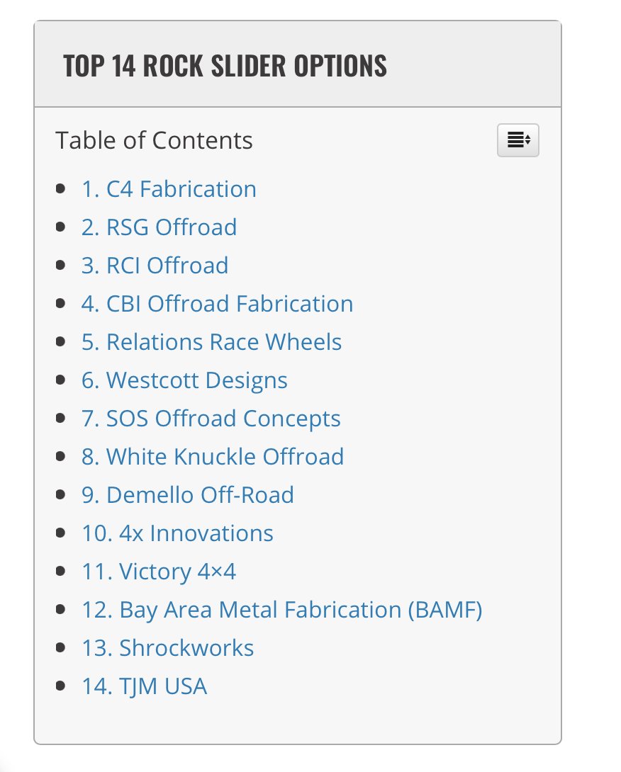The image size is (621, 772).
Task: Click the bullet before TJM USA
Action: point(61,686)
